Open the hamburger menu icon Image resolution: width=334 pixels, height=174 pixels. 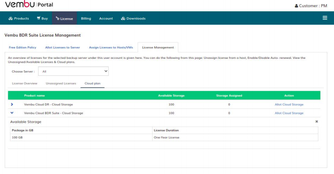tap(325, 18)
